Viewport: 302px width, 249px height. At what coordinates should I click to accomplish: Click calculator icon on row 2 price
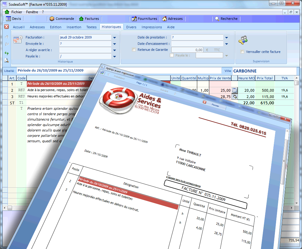pyautogui.click(x=235, y=90)
